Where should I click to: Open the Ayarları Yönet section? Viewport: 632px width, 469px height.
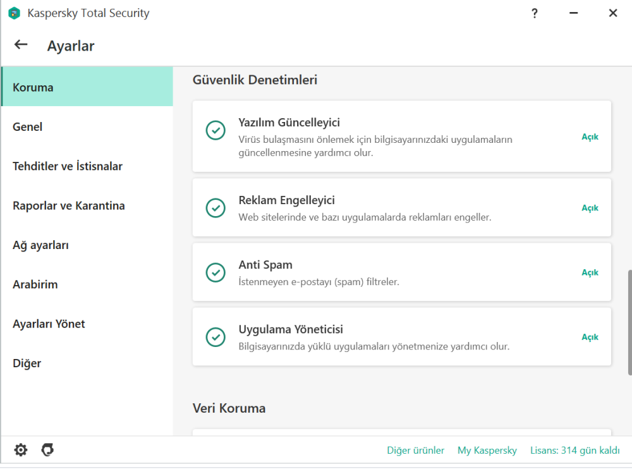point(87,324)
